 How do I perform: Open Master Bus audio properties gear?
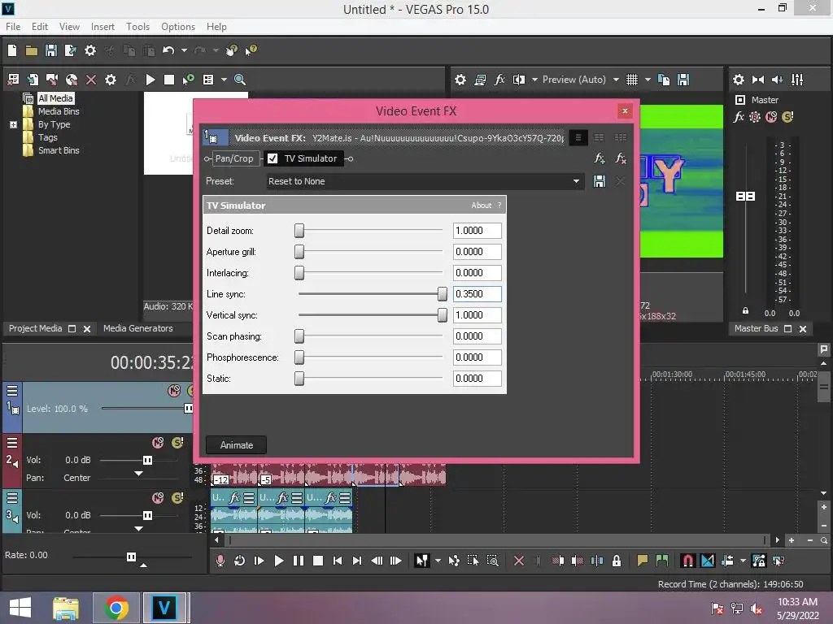pyautogui.click(x=739, y=80)
